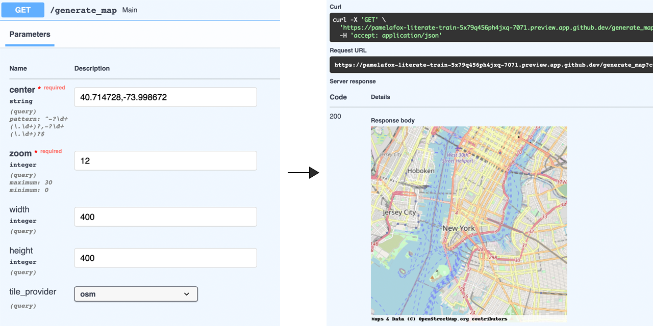Open the tile_provider osm dropdown
Image resolution: width=653 pixels, height=326 pixels.
pyautogui.click(x=136, y=294)
